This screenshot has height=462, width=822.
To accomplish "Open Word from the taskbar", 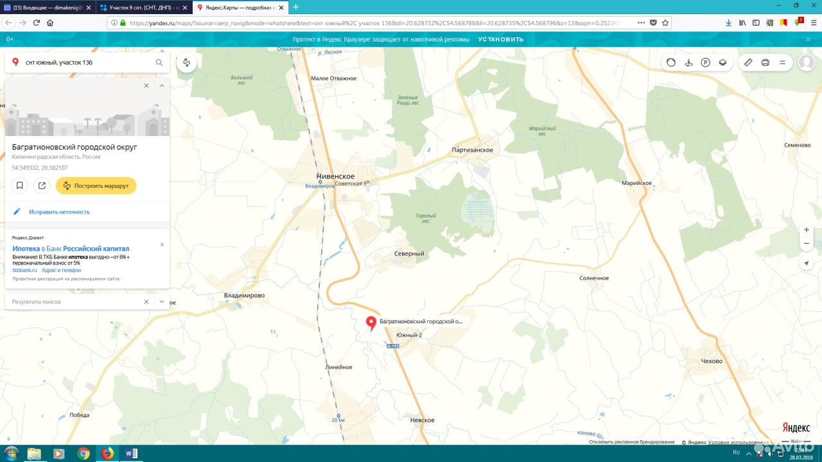I will pyautogui.click(x=132, y=453).
